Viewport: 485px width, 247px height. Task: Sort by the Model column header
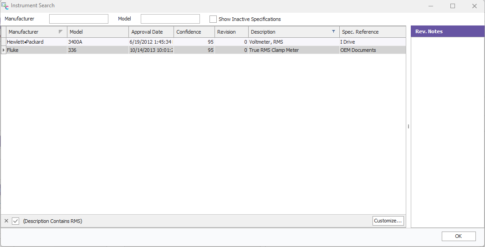[98, 32]
